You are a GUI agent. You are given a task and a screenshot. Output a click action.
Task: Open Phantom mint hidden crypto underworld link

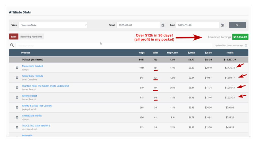(x=45, y=86)
